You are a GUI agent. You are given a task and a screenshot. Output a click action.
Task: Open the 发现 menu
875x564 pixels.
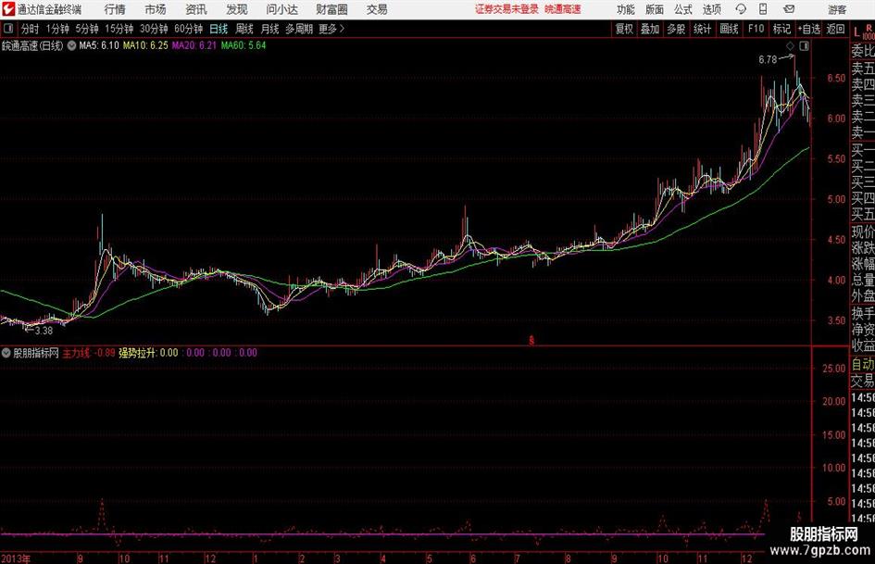[x=237, y=9]
